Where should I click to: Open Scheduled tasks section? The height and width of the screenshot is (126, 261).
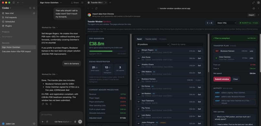(10, 22)
